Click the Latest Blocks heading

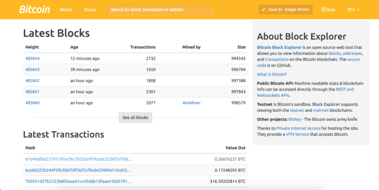coord(56,33)
